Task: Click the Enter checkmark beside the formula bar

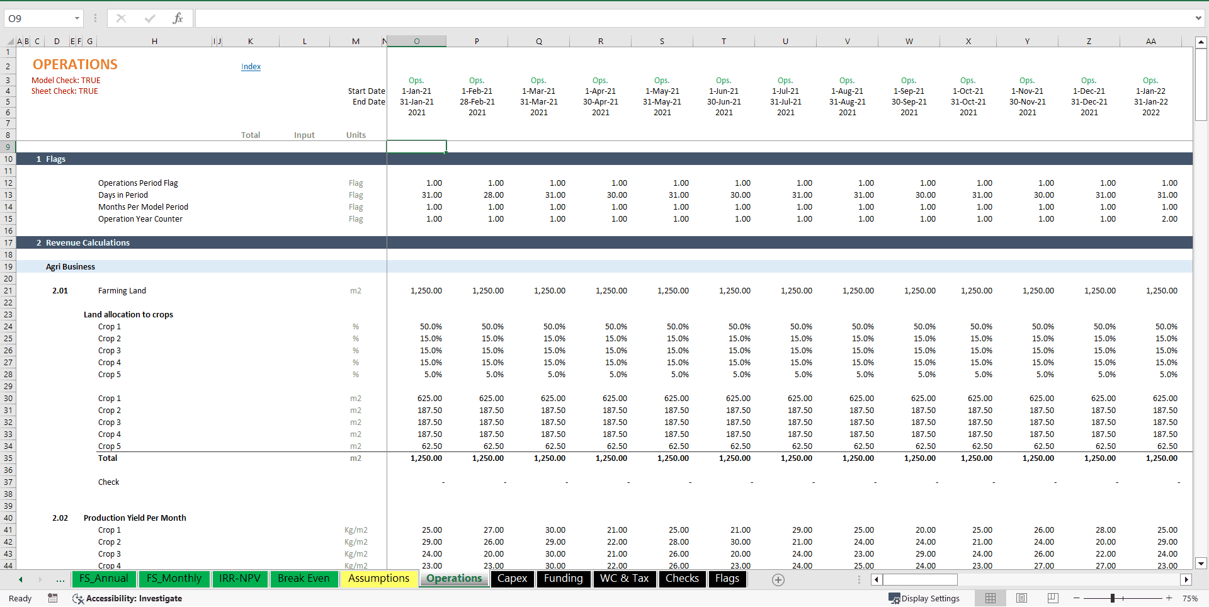Action: click(x=150, y=18)
